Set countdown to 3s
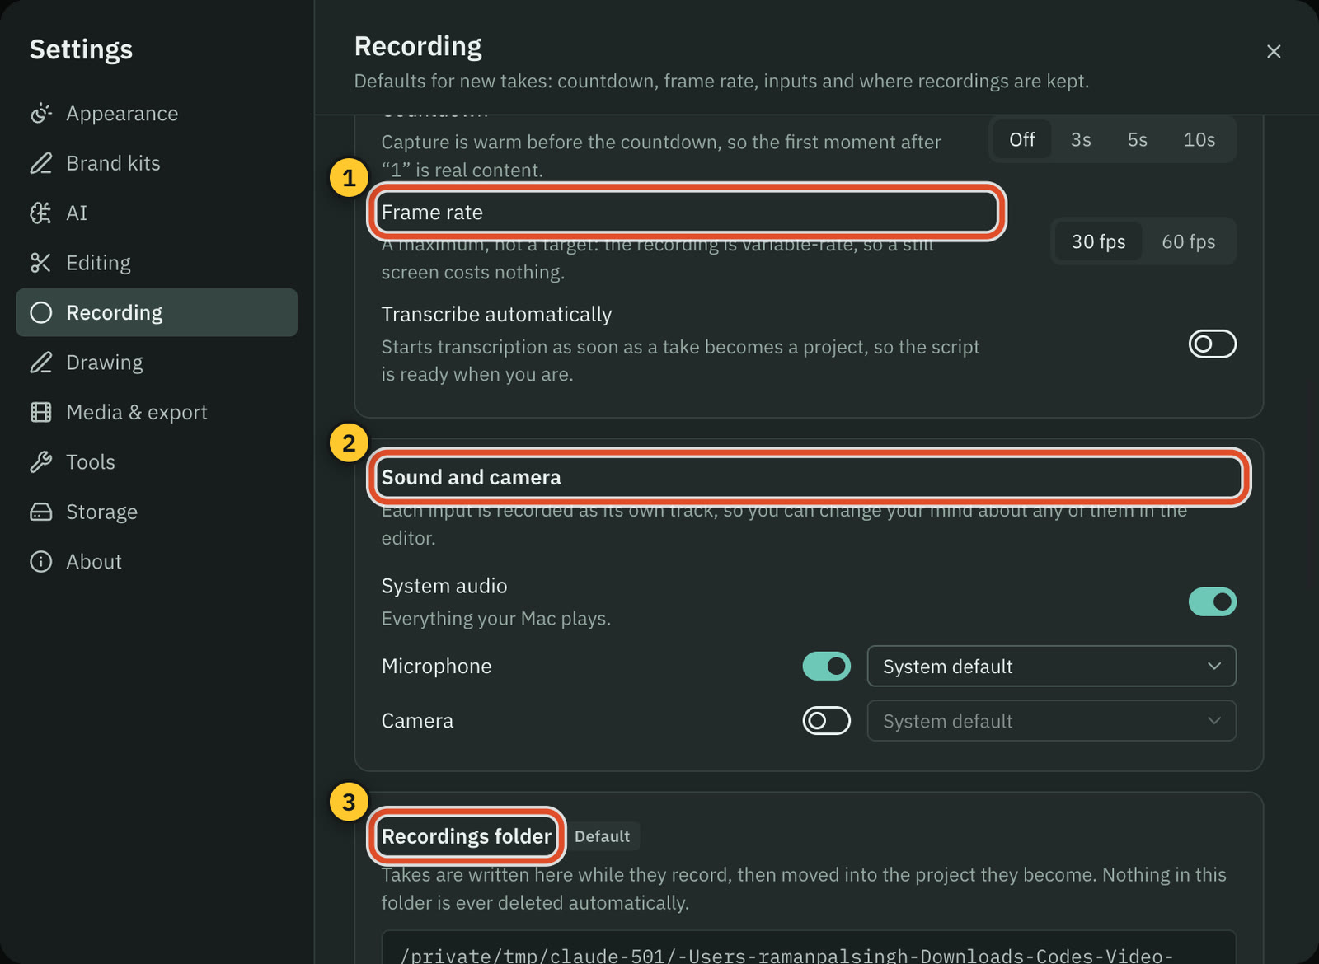Screen dimensions: 1319x964 (x=1081, y=139)
